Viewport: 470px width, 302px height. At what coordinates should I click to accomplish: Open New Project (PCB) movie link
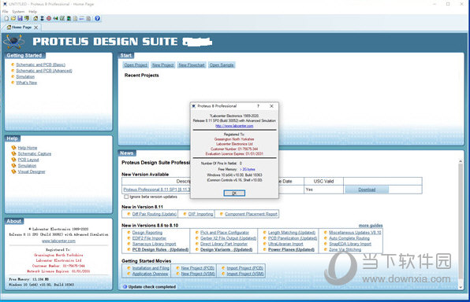[x=197, y=268]
